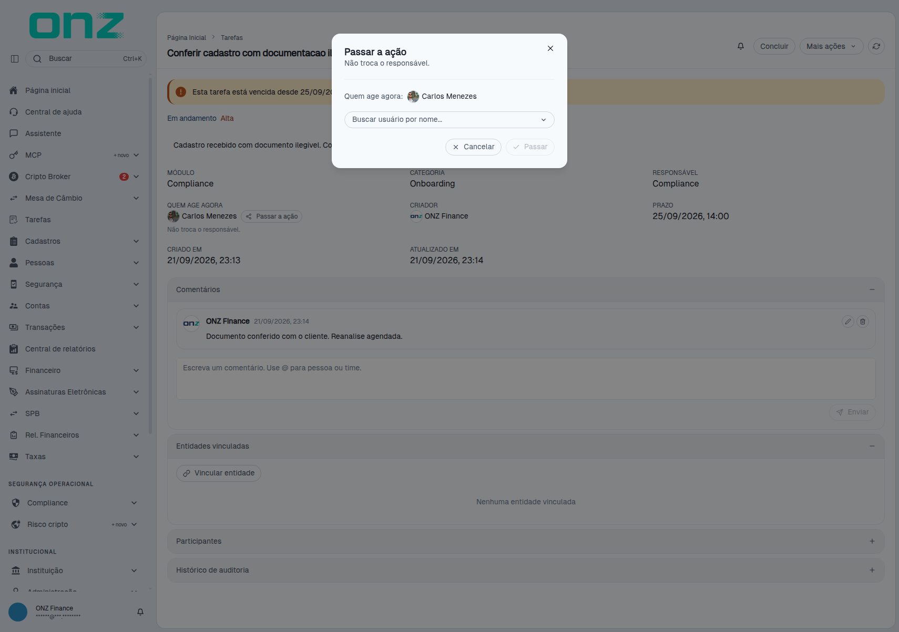Expand the Pessoas menu

(x=136, y=263)
